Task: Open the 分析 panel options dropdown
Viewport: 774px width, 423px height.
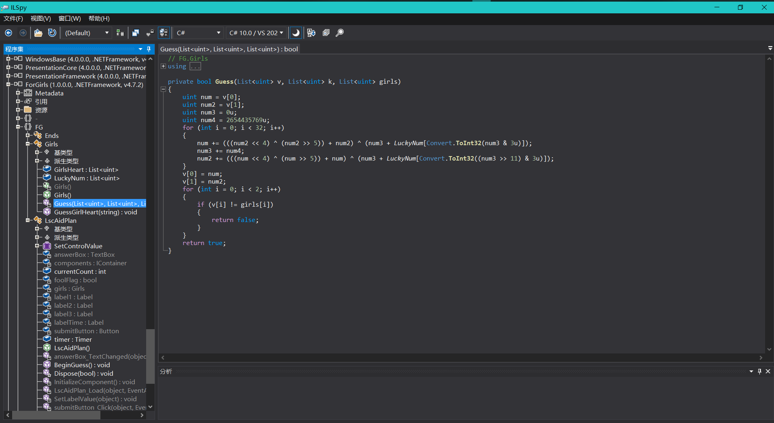Action: (x=751, y=371)
